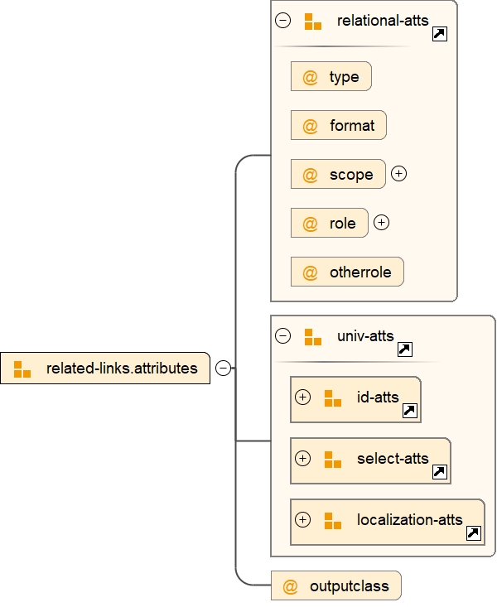Select the select-atts label text
This screenshot has width=497, height=607.
pyautogui.click(x=393, y=458)
